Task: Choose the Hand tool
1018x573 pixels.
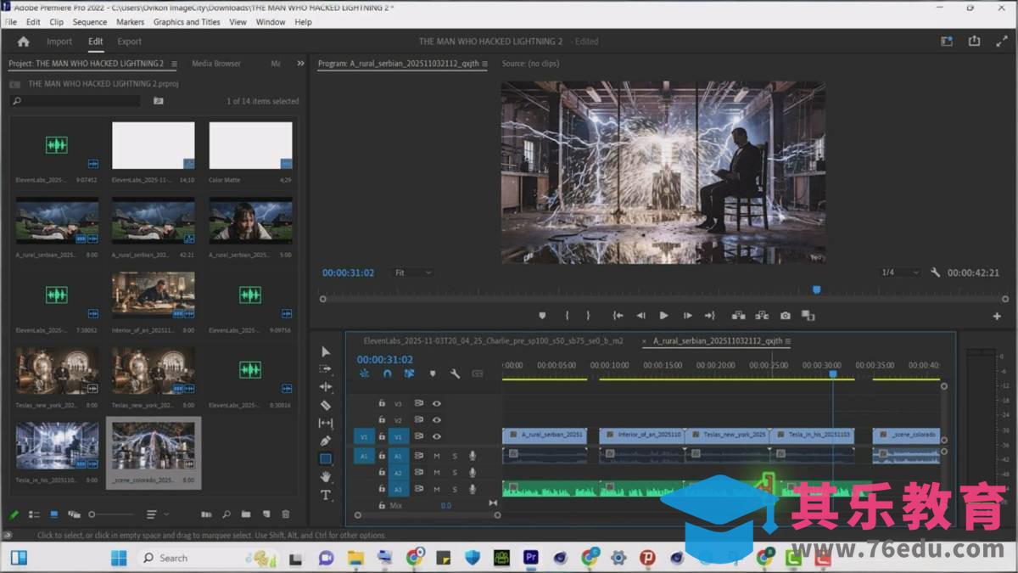Action: [x=326, y=477]
